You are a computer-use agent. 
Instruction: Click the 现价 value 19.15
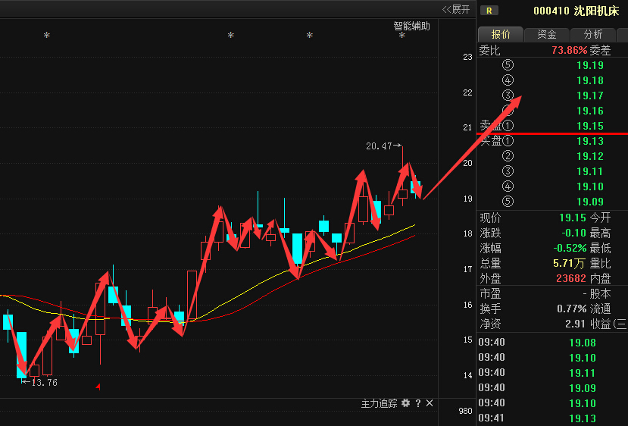point(573,218)
